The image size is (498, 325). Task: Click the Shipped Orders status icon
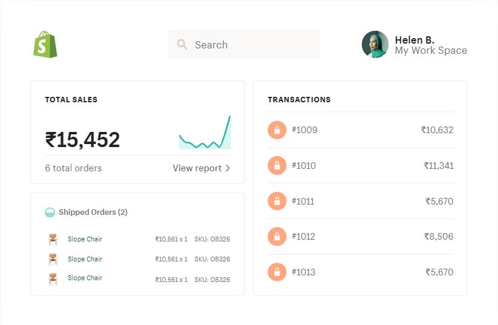pyautogui.click(x=50, y=212)
